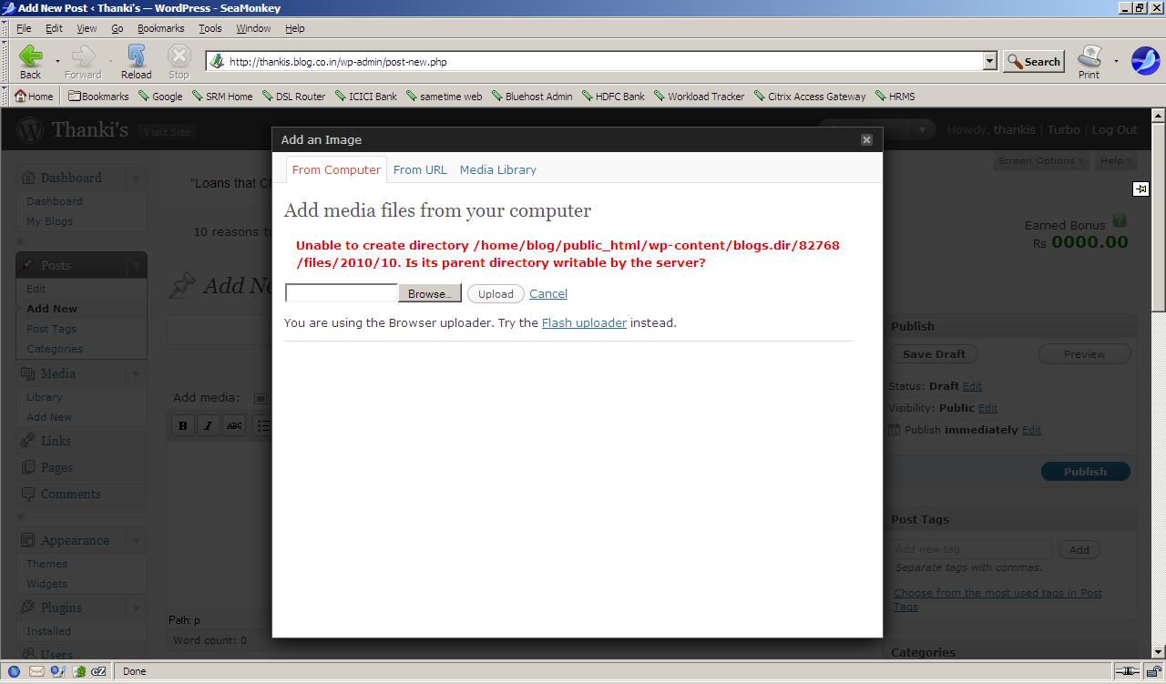Screen dimensions: 1166x684
Task: Expand the URL bar history dropdown
Action: (989, 61)
